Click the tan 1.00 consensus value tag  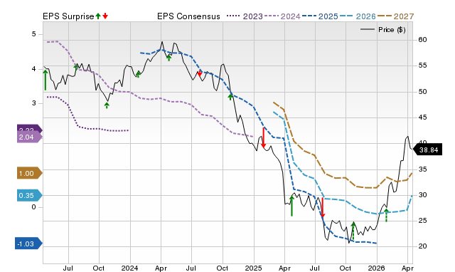coord(29,173)
